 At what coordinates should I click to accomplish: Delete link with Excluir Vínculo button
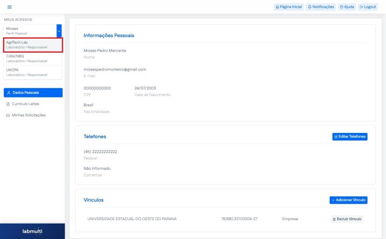click(347, 219)
